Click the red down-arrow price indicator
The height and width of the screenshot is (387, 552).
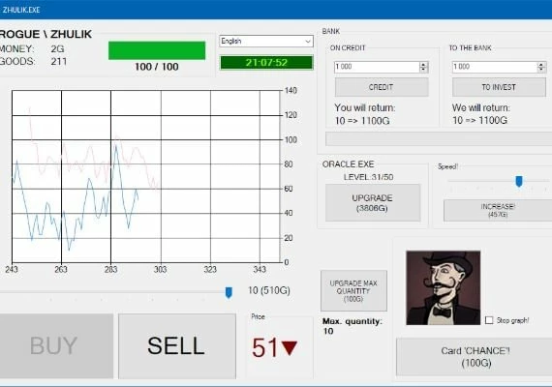[x=290, y=348]
